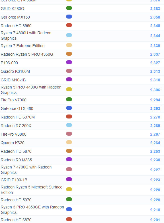Click the purple swatch beside P106-090
The width and height of the screenshot is (164, 223).
[69, 62]
